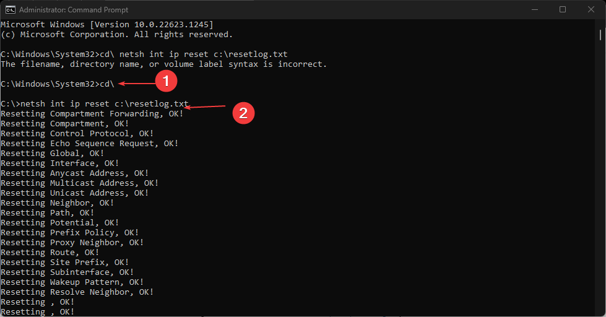
Task: Click the "Resetting Proxy Neighbor, OK!" line
Action: (x=72, y=242)
